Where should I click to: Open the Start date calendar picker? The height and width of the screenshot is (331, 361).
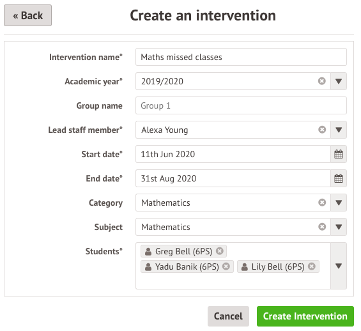(339, 154)
